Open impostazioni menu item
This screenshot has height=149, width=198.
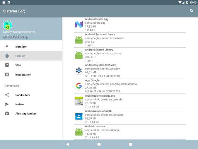(x=31, y=74)
